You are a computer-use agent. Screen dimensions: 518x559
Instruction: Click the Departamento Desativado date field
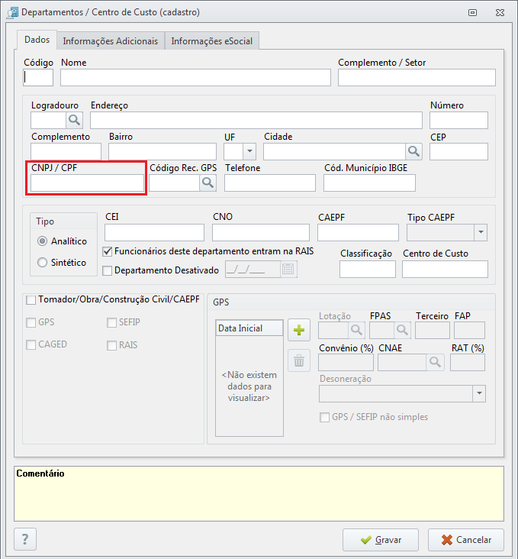point(253,269)
